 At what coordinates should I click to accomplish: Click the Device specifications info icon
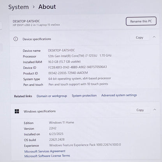coord(16,39)
